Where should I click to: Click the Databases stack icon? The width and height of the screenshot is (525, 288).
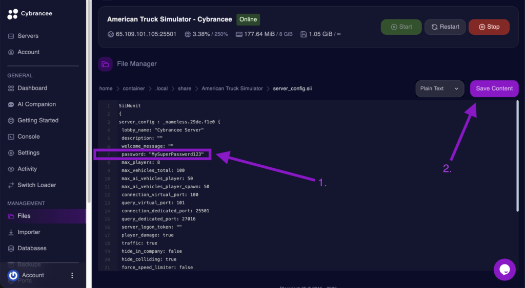[x=11, y=249]
